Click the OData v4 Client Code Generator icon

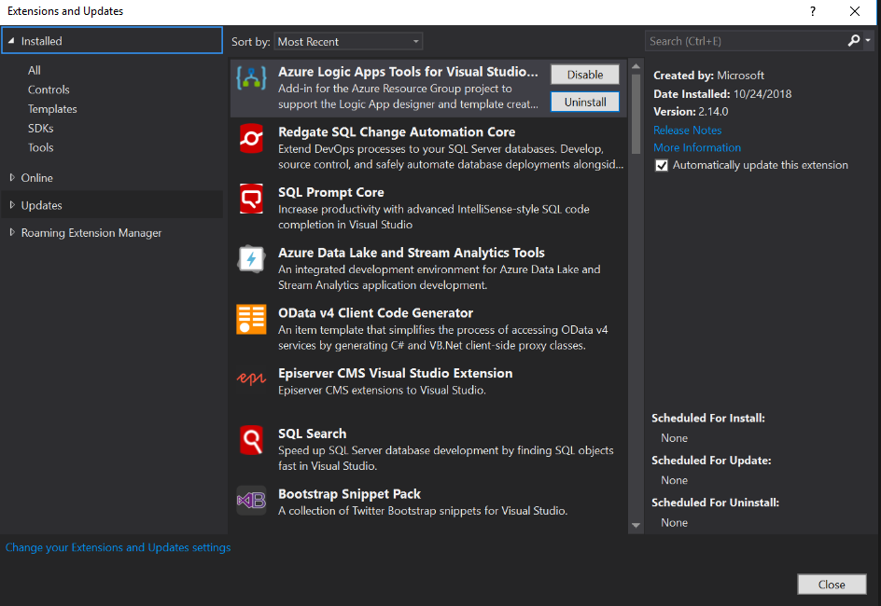251,319
